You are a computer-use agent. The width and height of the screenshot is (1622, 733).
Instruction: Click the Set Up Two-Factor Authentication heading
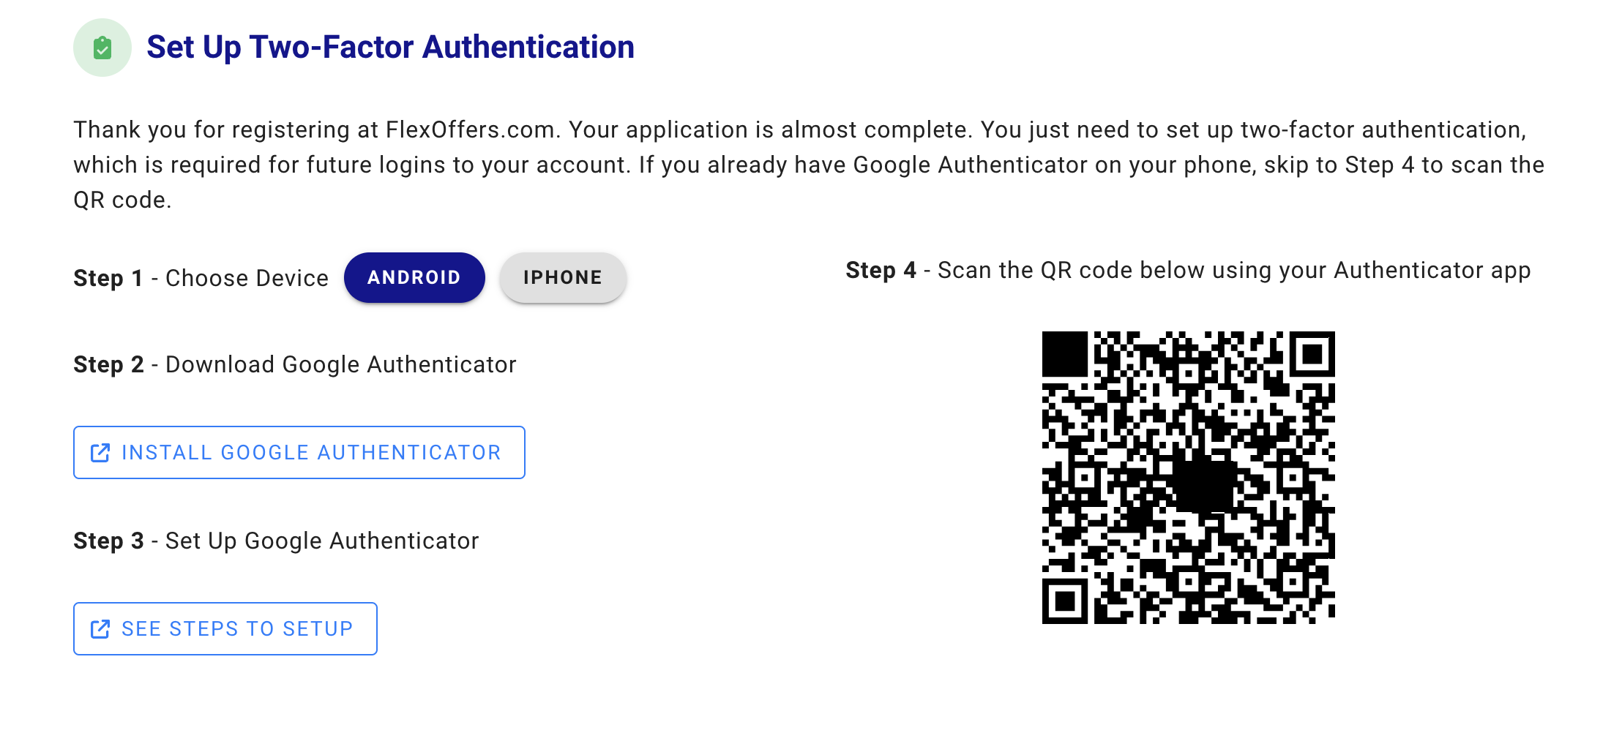click(x=391, y=47)
